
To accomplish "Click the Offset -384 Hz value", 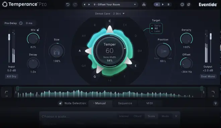I will pos(186,72).
